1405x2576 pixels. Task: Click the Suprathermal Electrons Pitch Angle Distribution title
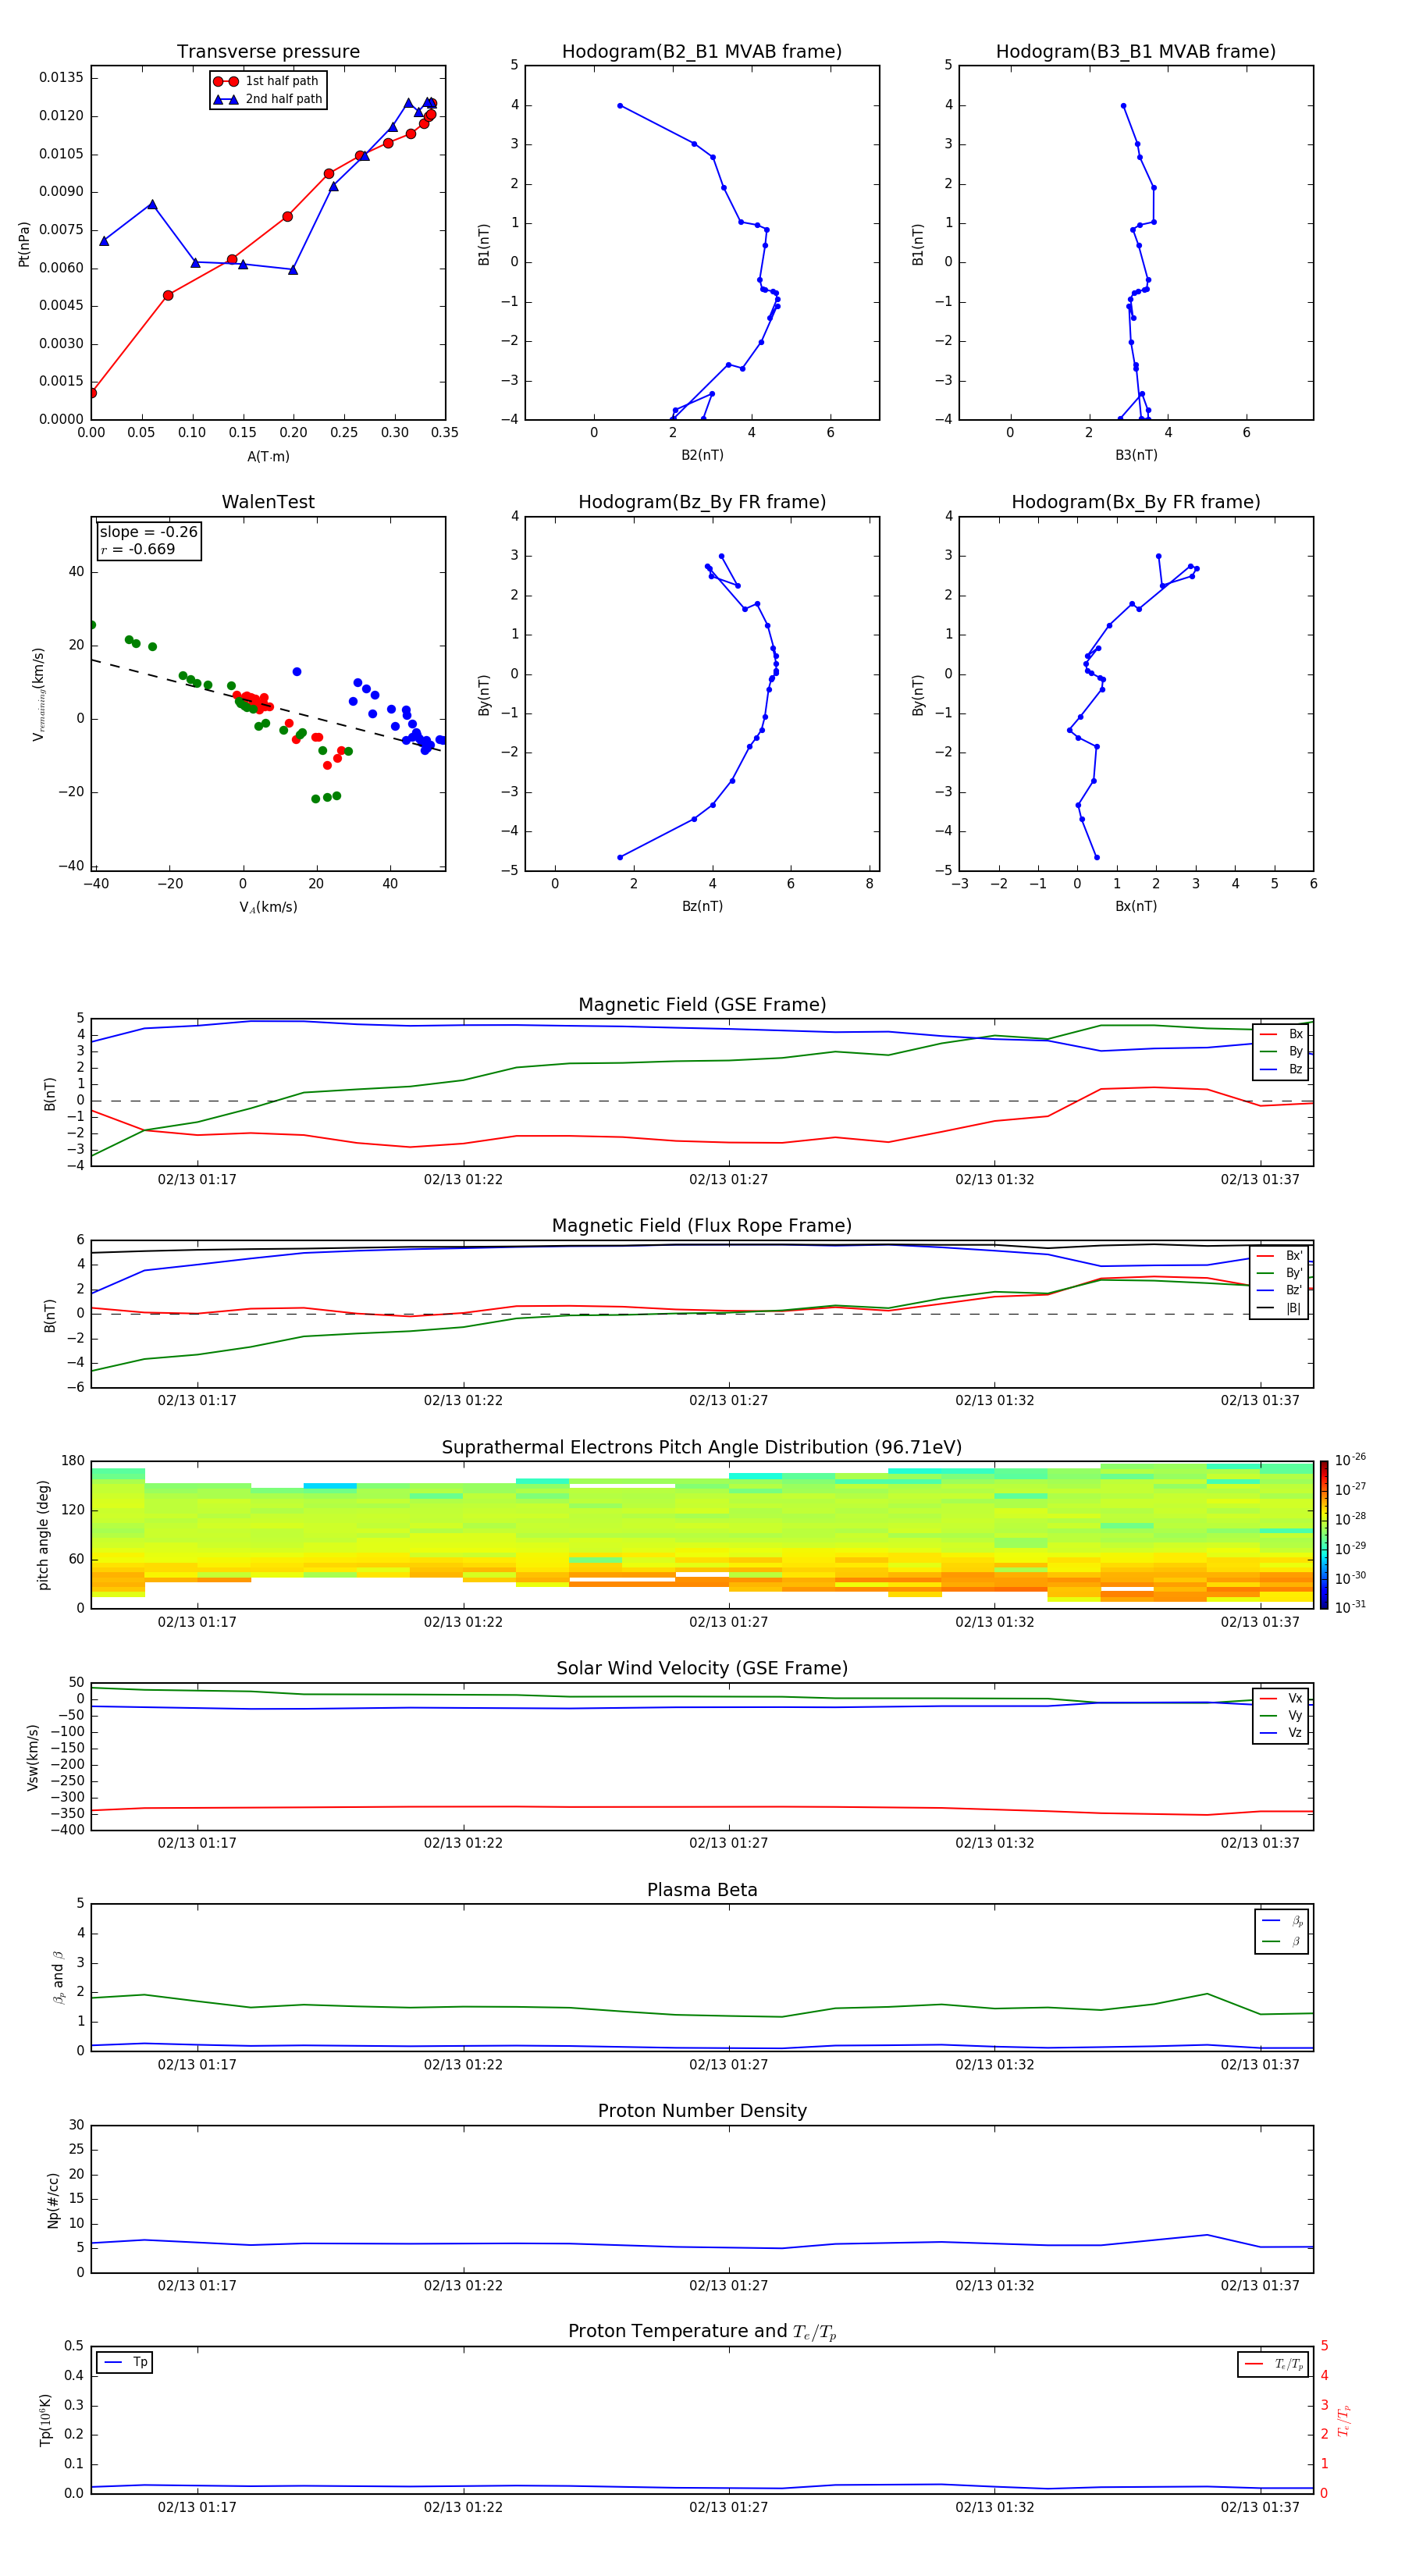(702, 1447)
